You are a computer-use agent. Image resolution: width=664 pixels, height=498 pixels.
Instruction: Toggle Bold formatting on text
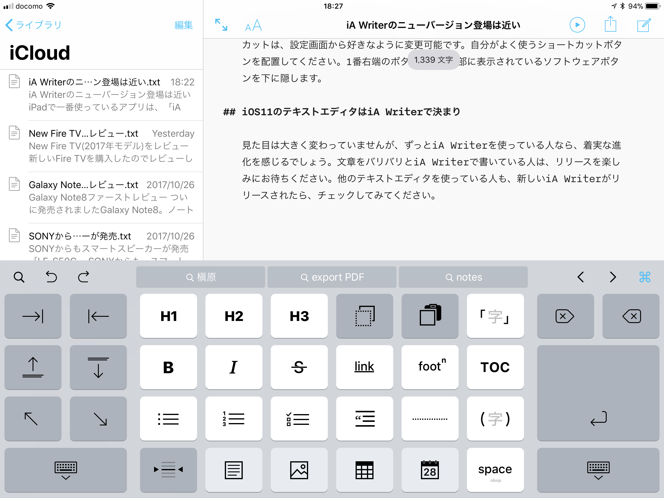(168, 366)
